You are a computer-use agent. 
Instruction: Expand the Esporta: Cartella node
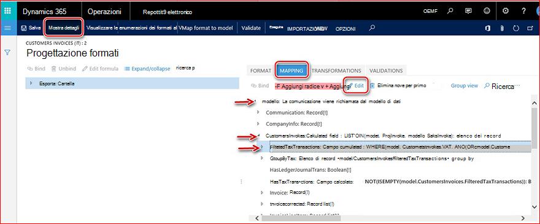tap(31, 83)
